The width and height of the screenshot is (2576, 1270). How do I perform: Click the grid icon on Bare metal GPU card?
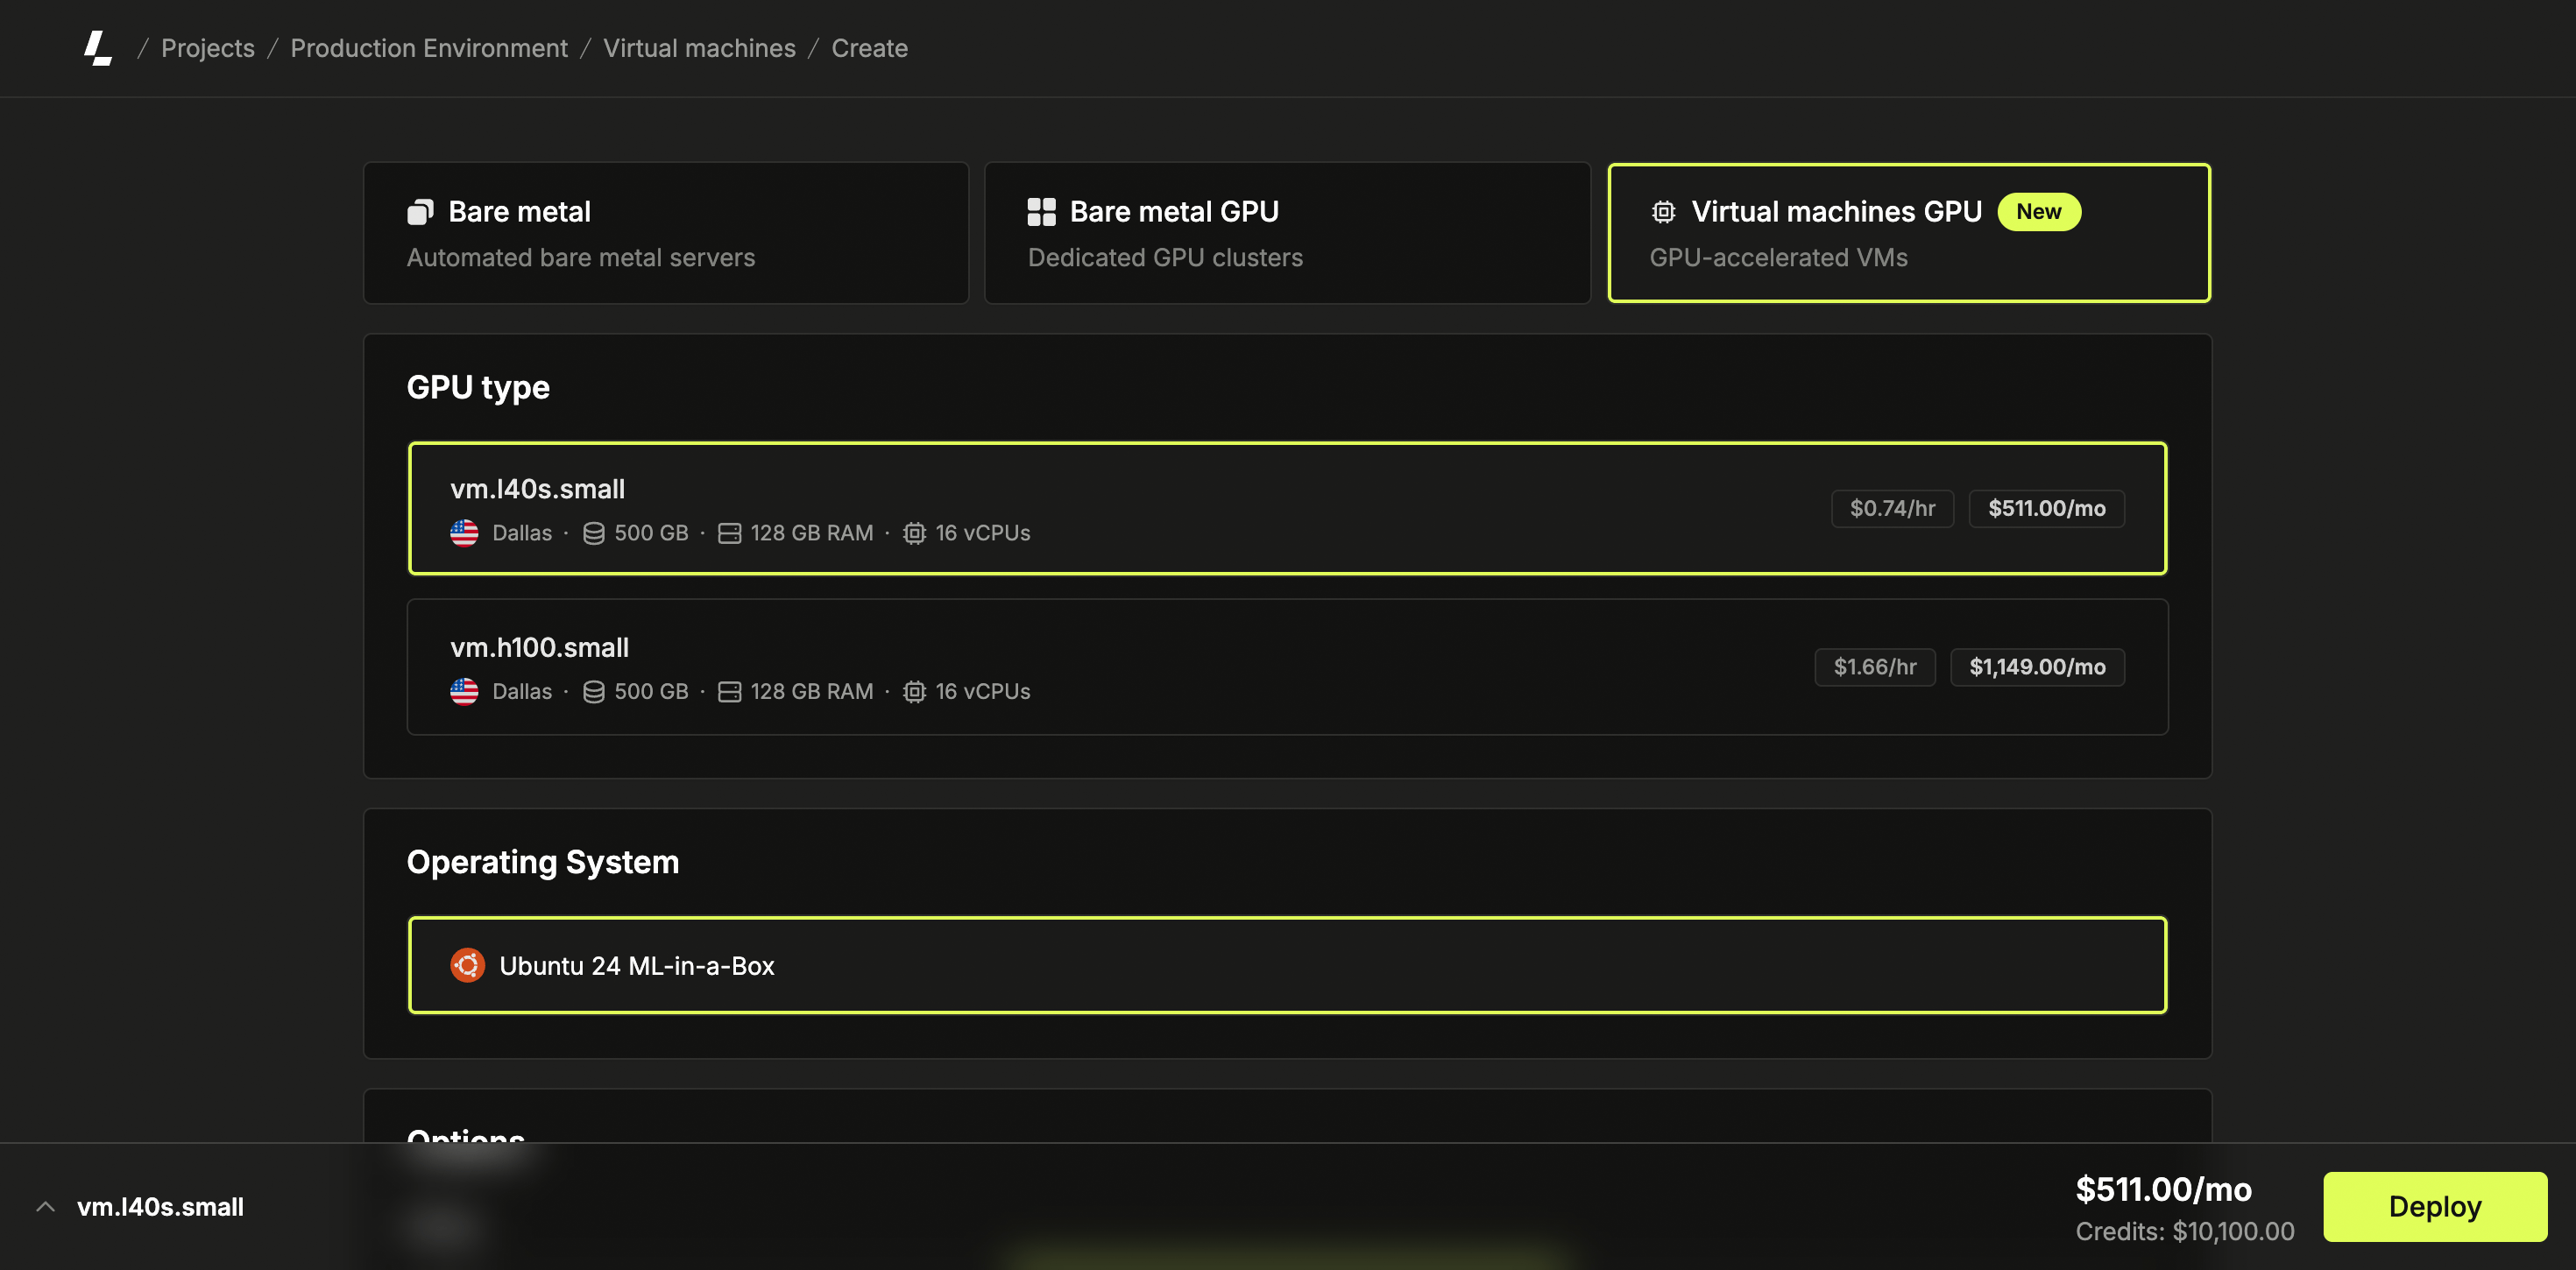tap(1041, 211)
